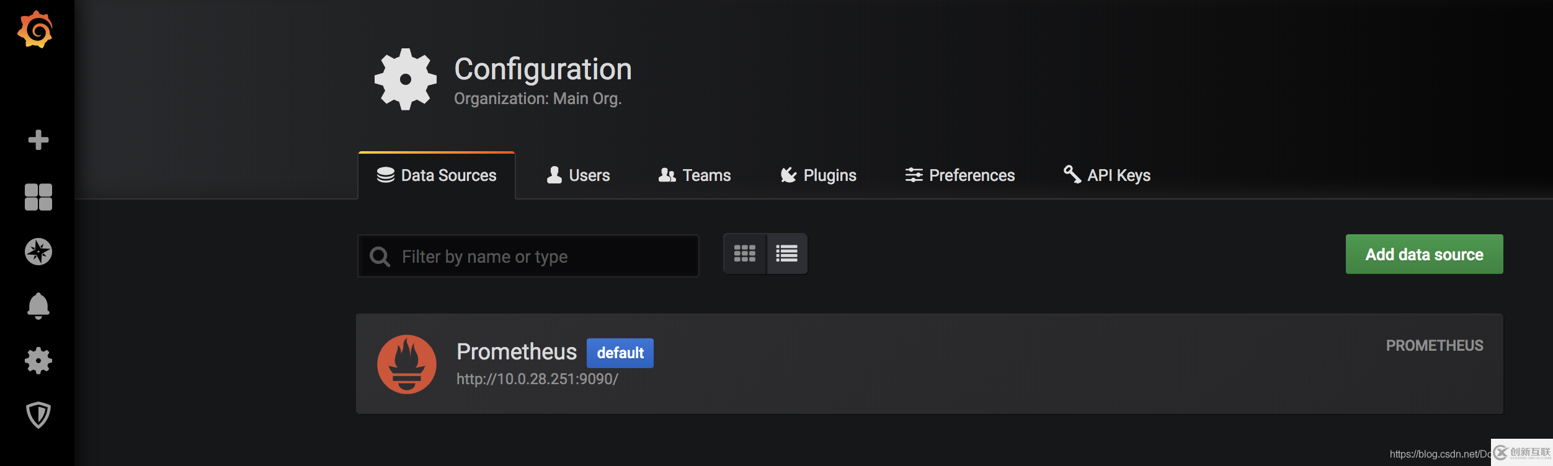Open the Prometheus data source entry
Screen dimensions: 1553x466
coord(517,352)
